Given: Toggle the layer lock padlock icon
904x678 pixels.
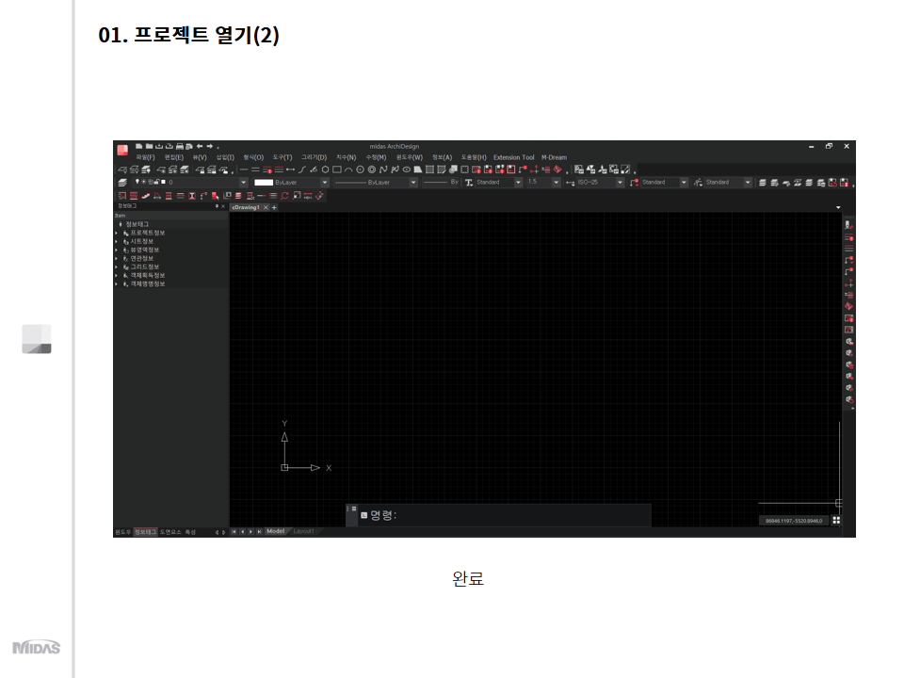Looking at the screenshot, I should [x=157, y=182].
